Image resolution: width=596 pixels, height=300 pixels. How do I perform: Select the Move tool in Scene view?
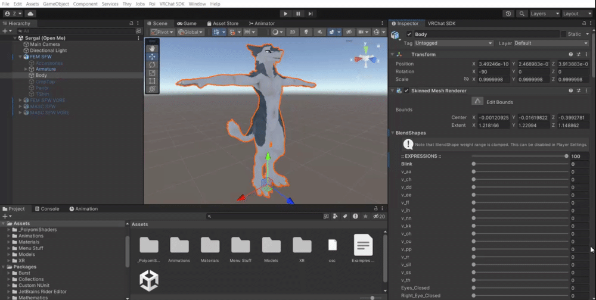click(x=152, y=57)
